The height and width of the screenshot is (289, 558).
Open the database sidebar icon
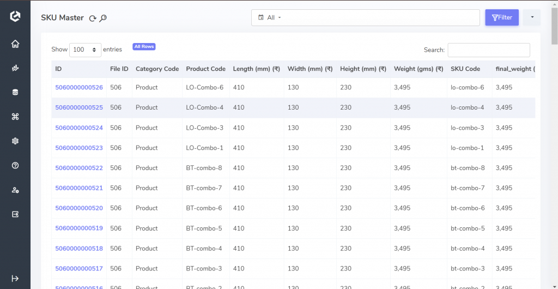pos(15,93)
